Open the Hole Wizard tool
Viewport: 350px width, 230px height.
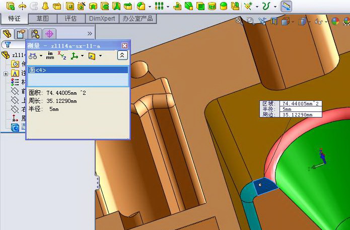tap(82, 6)
